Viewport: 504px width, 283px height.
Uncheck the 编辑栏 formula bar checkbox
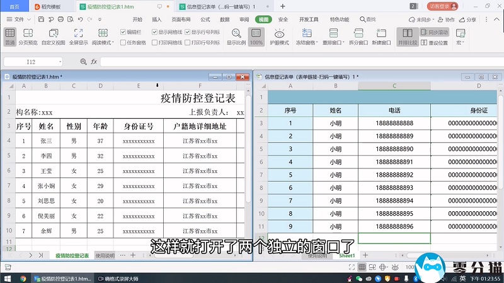tap(122, 31)
